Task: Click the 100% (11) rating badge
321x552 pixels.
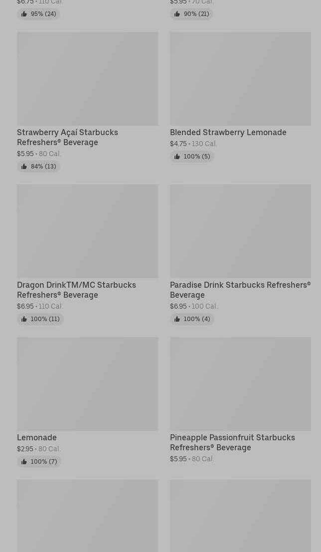Action: tap(40, 319)
